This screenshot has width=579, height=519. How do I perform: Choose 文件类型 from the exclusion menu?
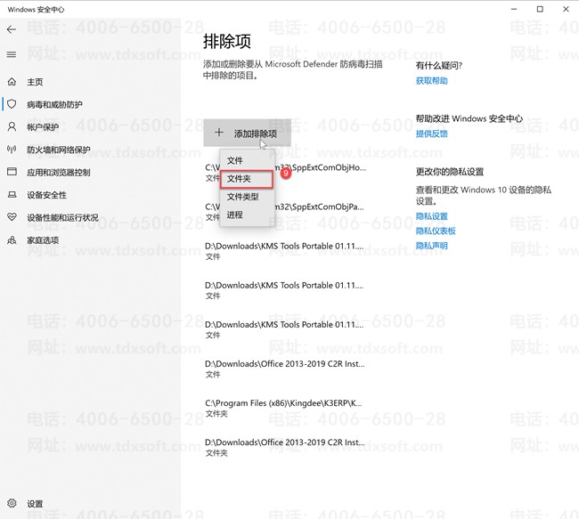pyautogui.click(x=242, y=197)
